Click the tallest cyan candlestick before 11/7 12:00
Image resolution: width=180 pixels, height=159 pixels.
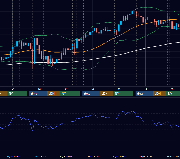click(x=35, y=51)
